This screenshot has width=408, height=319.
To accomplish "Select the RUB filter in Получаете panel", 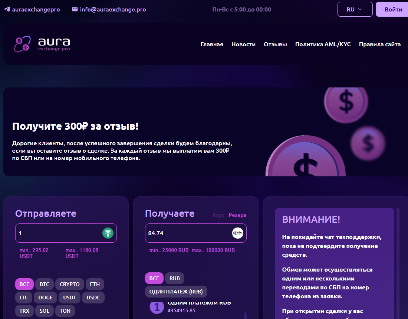I will tap(175, 278).
